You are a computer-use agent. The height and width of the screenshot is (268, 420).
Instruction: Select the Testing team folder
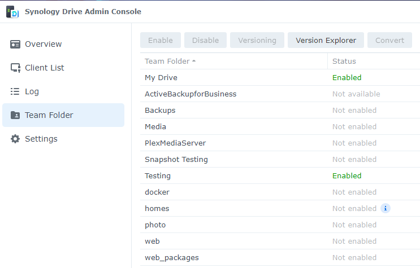pos(280,175)
